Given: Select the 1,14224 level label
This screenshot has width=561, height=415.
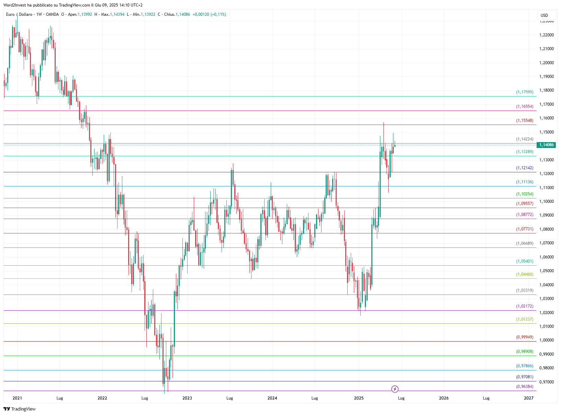Looking at the screenshot, I should [525, 139].
